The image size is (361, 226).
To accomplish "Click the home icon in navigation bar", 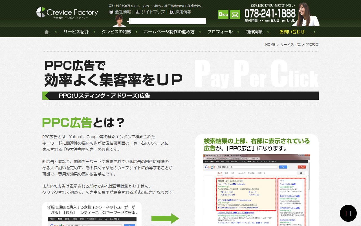I will (47, 32).
